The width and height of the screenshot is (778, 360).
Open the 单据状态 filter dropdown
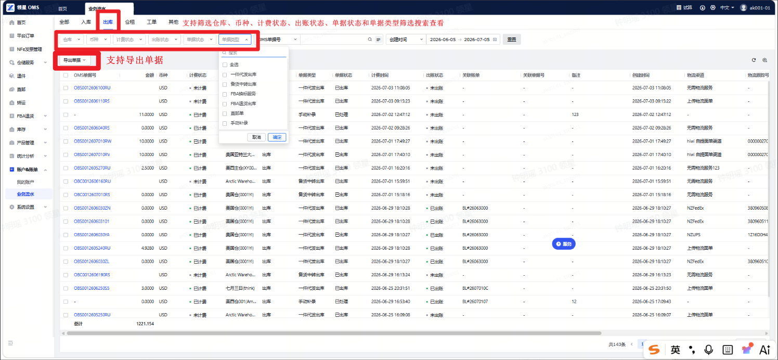coord(199,40)
